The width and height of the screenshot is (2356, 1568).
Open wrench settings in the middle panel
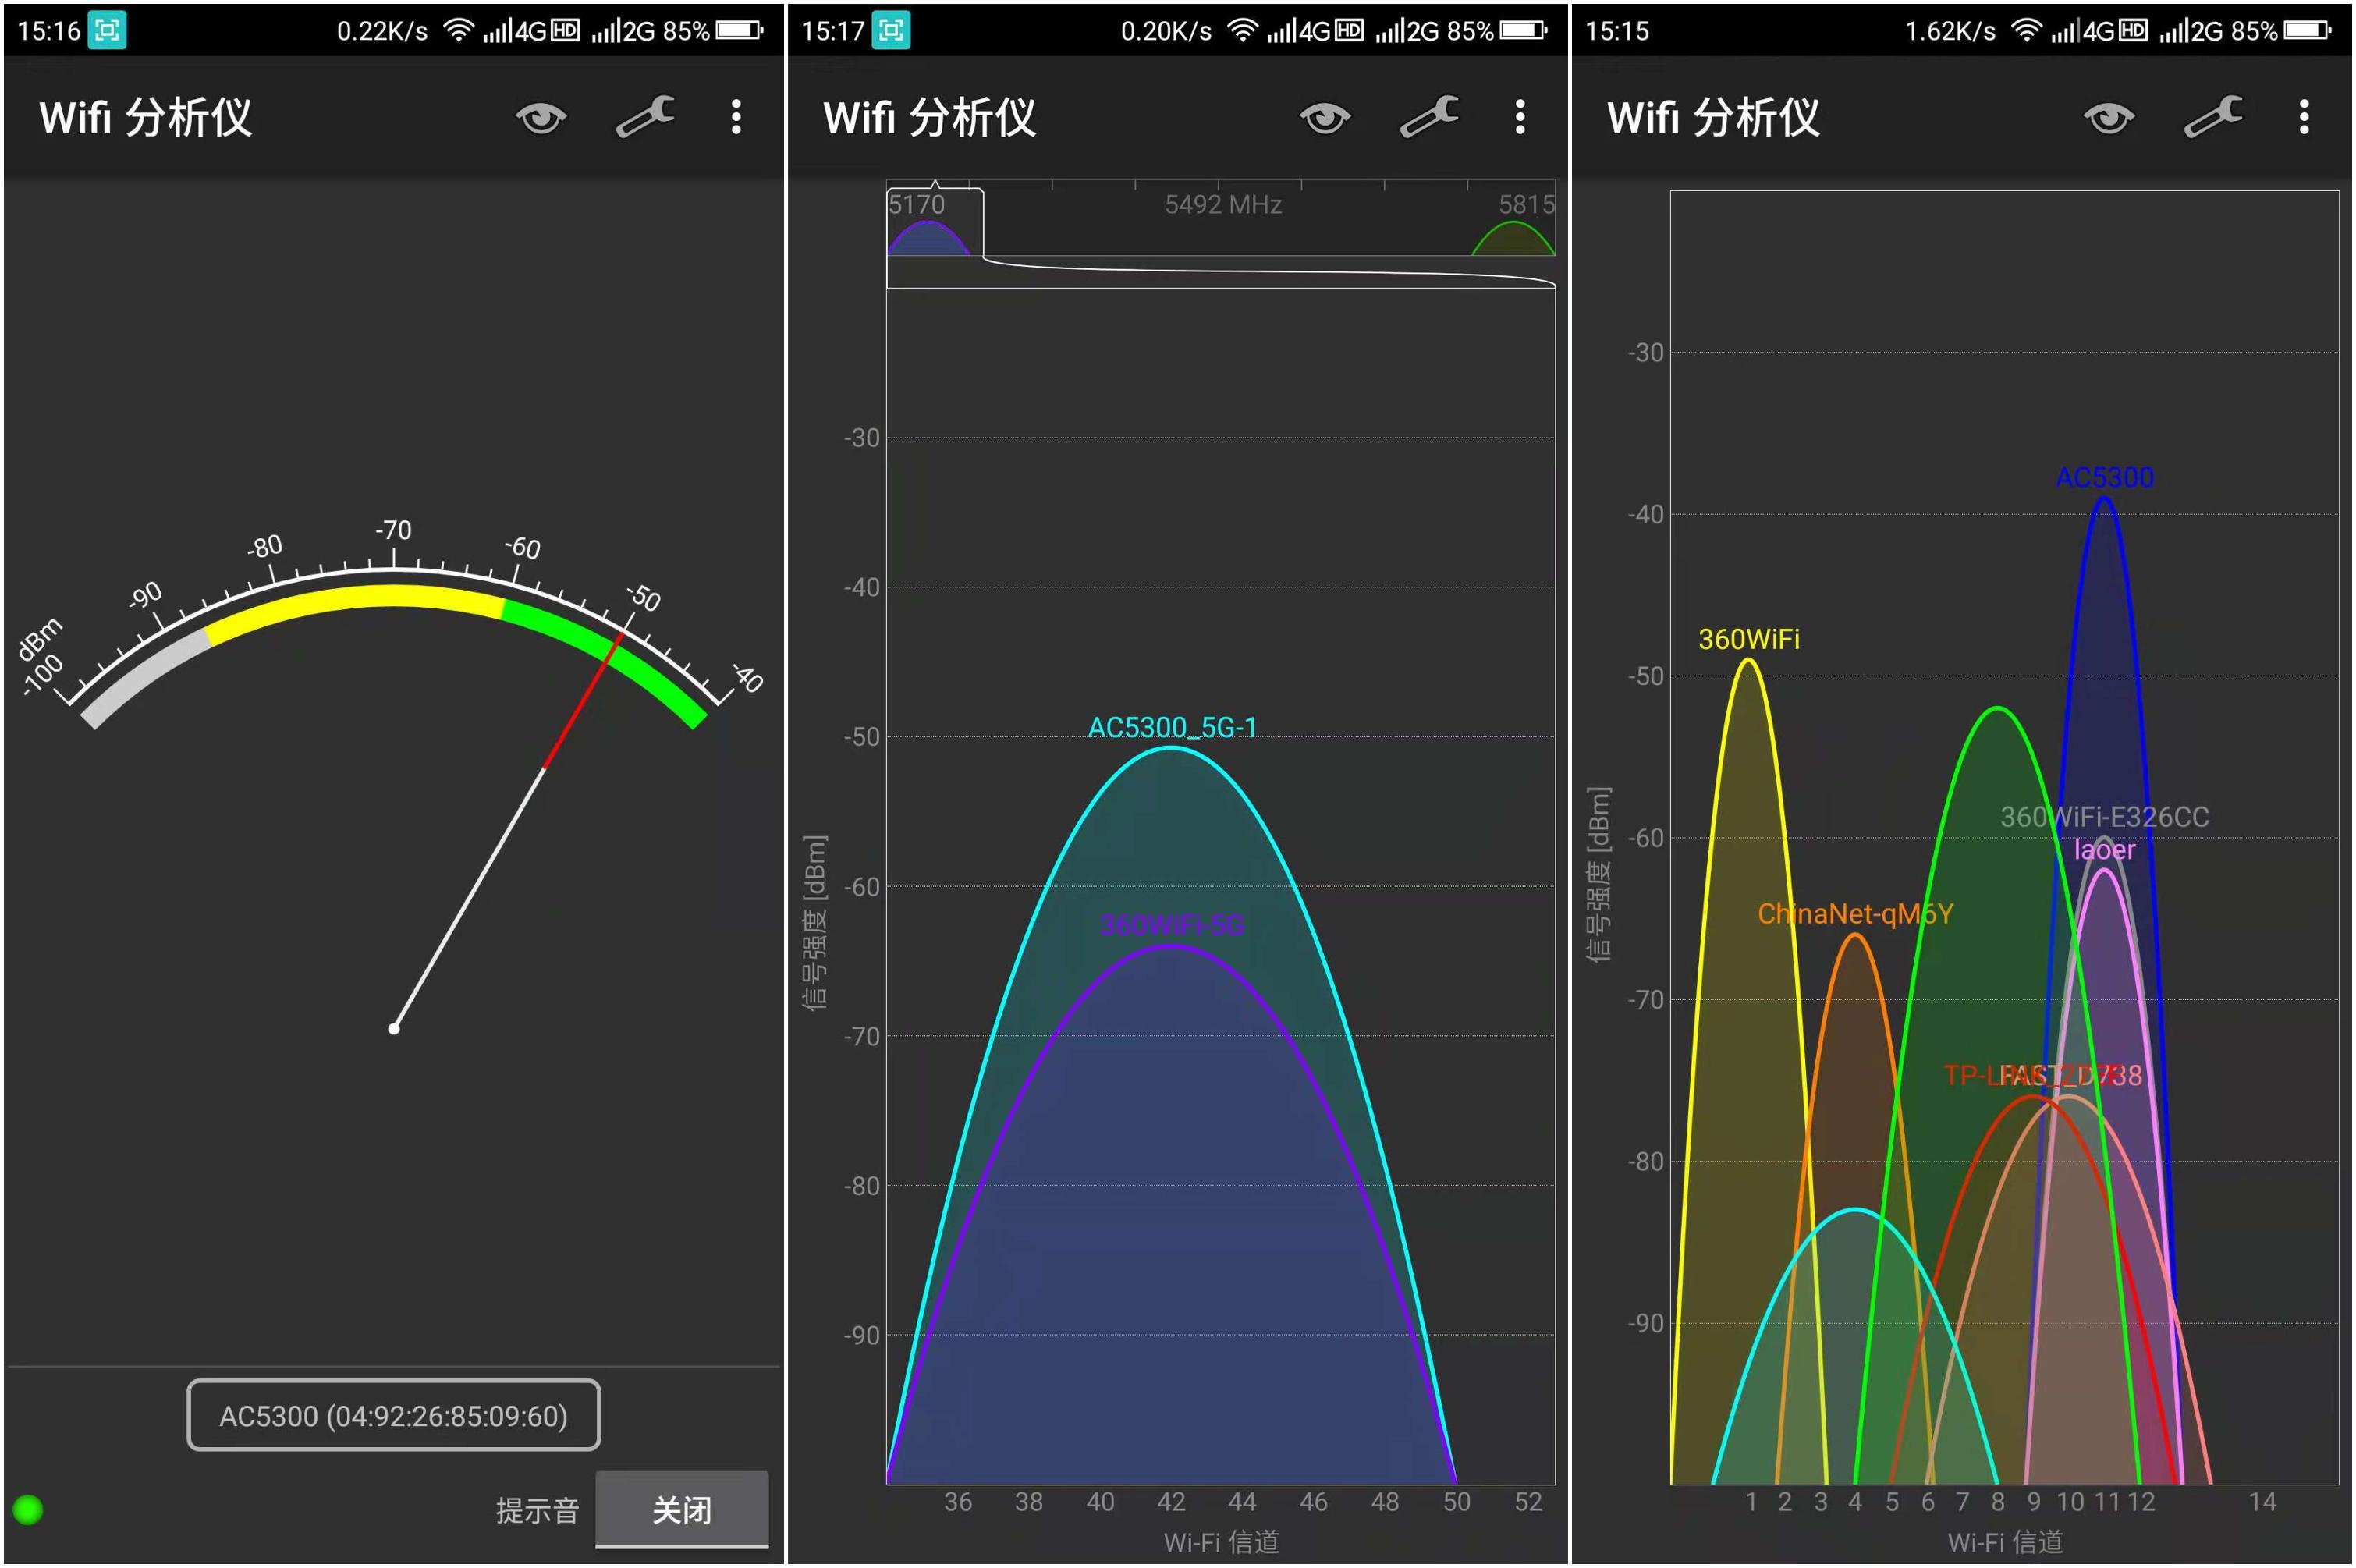point(1429,118)
